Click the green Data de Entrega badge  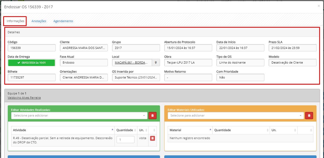[x=31, y=63]
